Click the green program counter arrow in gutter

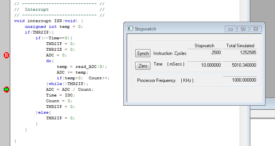pyautogui.click(x=6, y=90)
